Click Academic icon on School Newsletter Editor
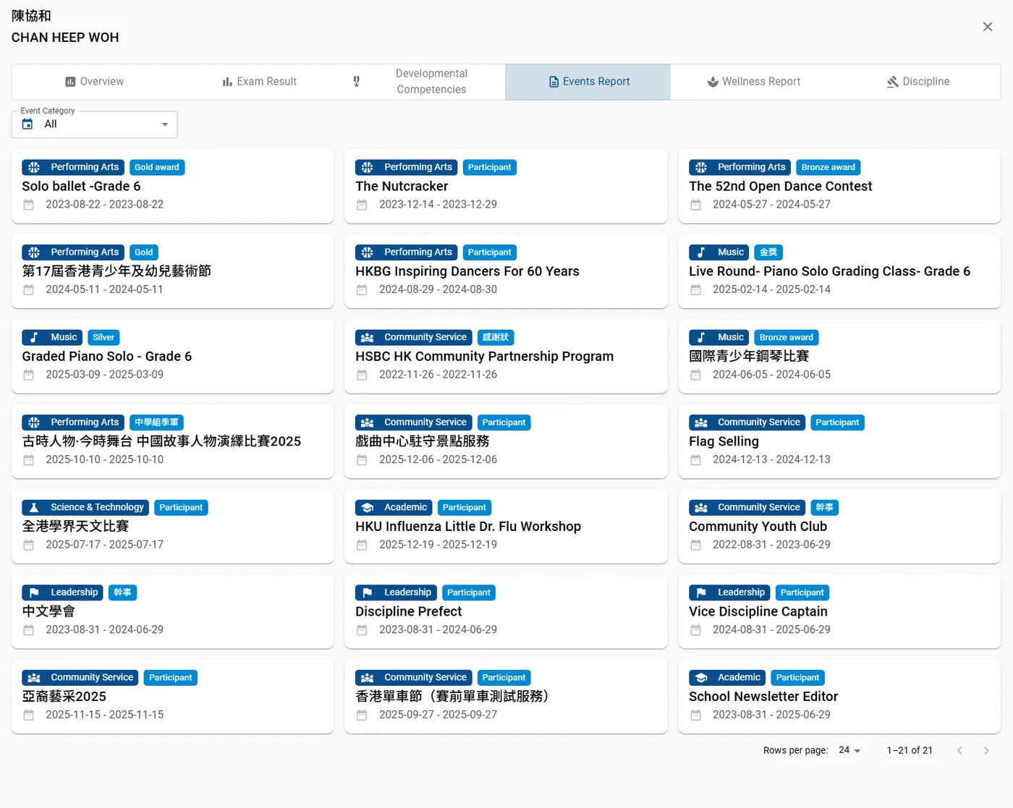The height and width of the screenshot is (808, 1013). click(701, 678)
